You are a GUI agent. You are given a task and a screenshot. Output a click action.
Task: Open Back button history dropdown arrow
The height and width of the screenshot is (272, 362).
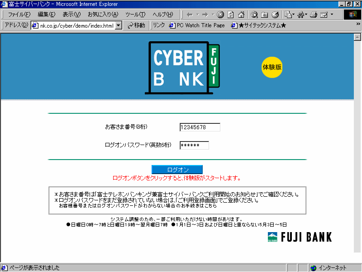[198, 15]
